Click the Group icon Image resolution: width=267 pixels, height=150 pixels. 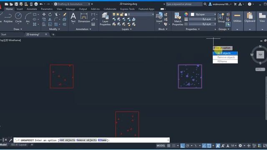tap(221, 18)
